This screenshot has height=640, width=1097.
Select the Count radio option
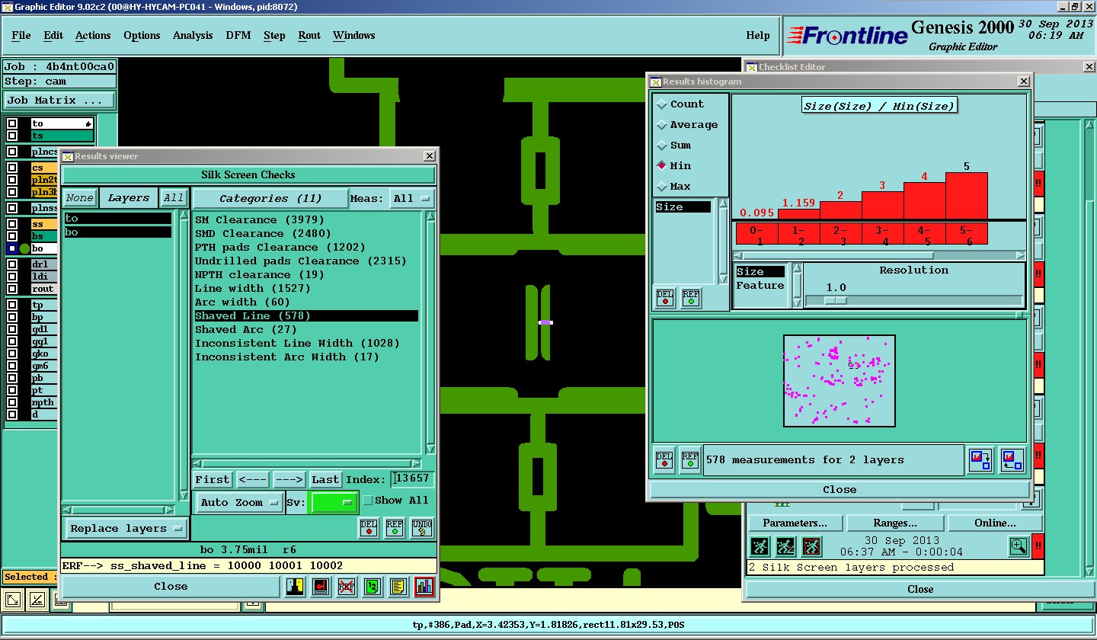[x=661, y=104]
